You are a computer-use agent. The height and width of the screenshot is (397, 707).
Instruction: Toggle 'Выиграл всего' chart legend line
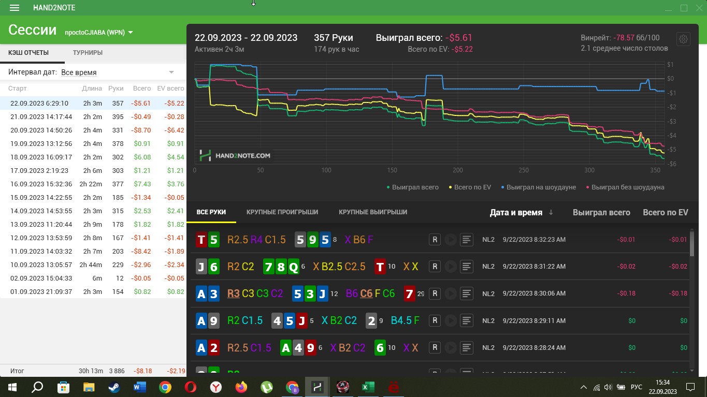click(x=412, y=187)
